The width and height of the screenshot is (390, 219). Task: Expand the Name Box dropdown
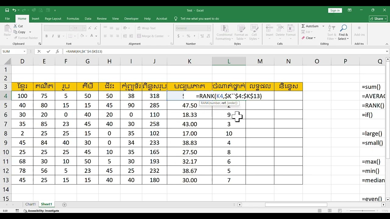[x=25, y=51]
